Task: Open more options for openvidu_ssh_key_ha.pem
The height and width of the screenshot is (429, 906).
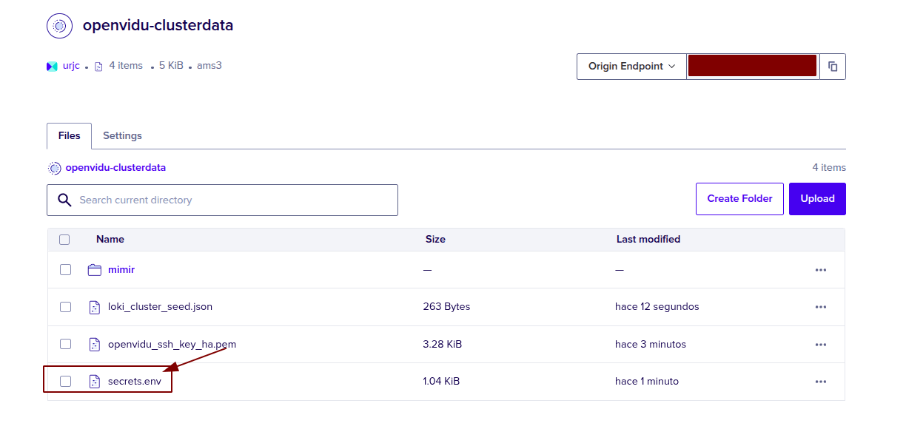Action: tap(820, 345)
